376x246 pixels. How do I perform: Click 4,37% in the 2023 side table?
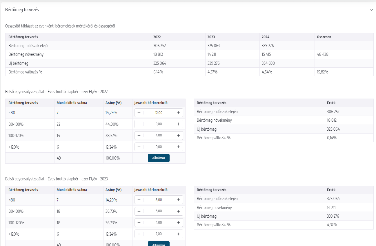[x=332, y=225]
